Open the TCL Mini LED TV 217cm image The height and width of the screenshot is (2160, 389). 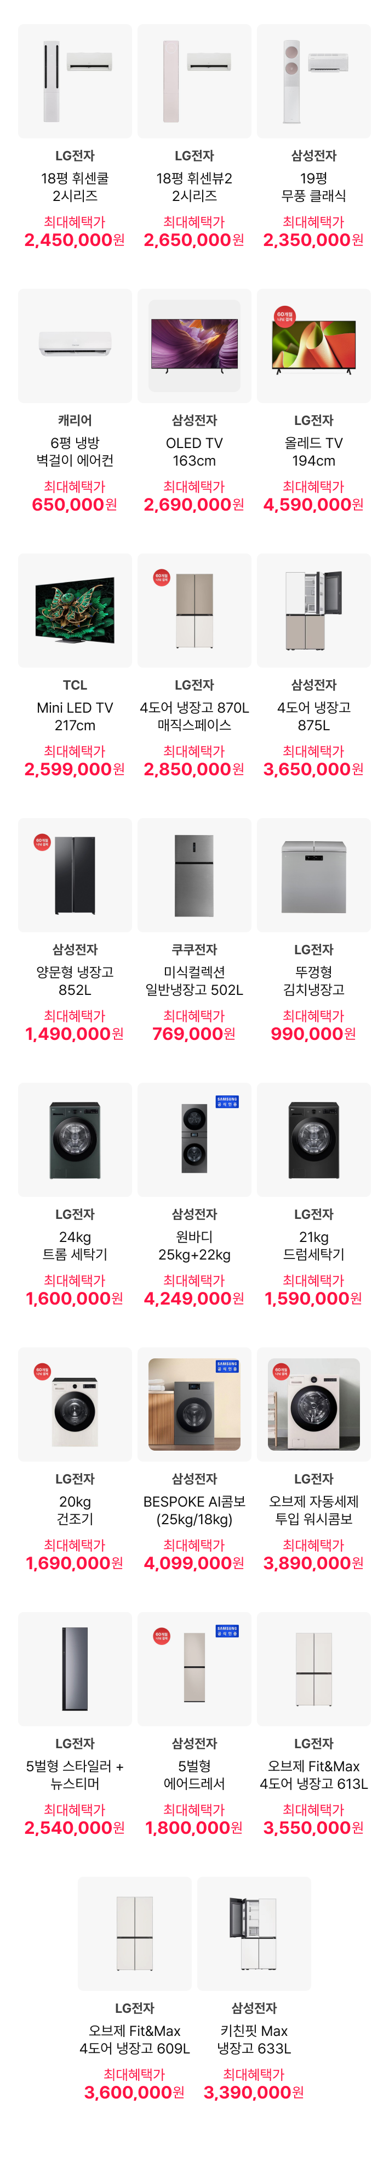coord(75,611)
